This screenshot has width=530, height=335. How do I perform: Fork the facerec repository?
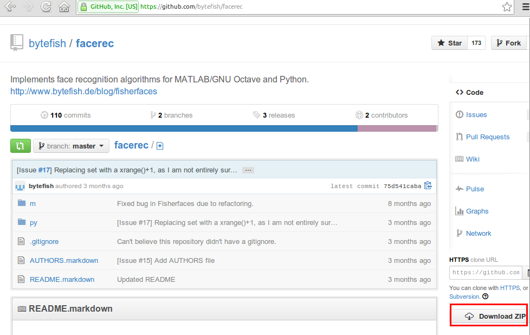[509, 43]
